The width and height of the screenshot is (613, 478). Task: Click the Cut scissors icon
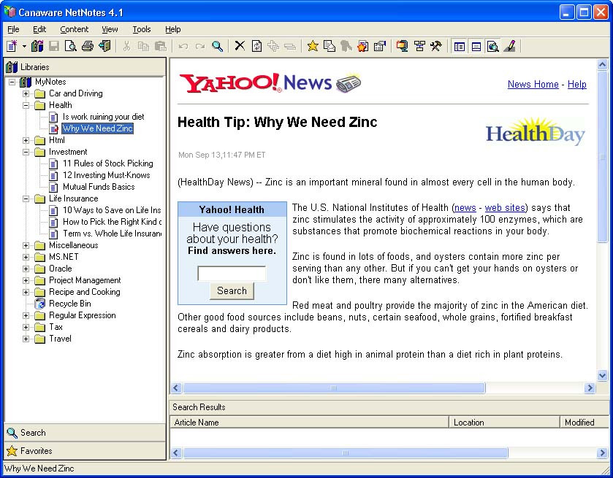pyautogui.click(x=126, y=46)
